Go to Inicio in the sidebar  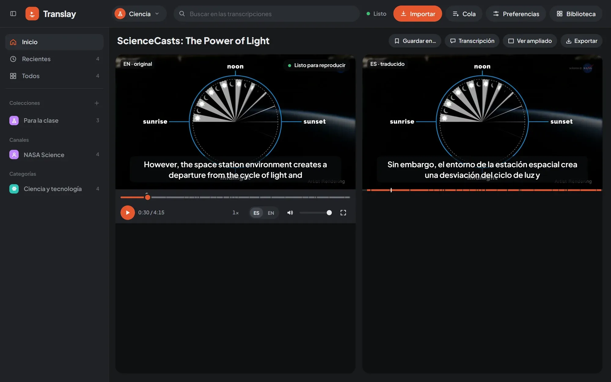(54, 42)
